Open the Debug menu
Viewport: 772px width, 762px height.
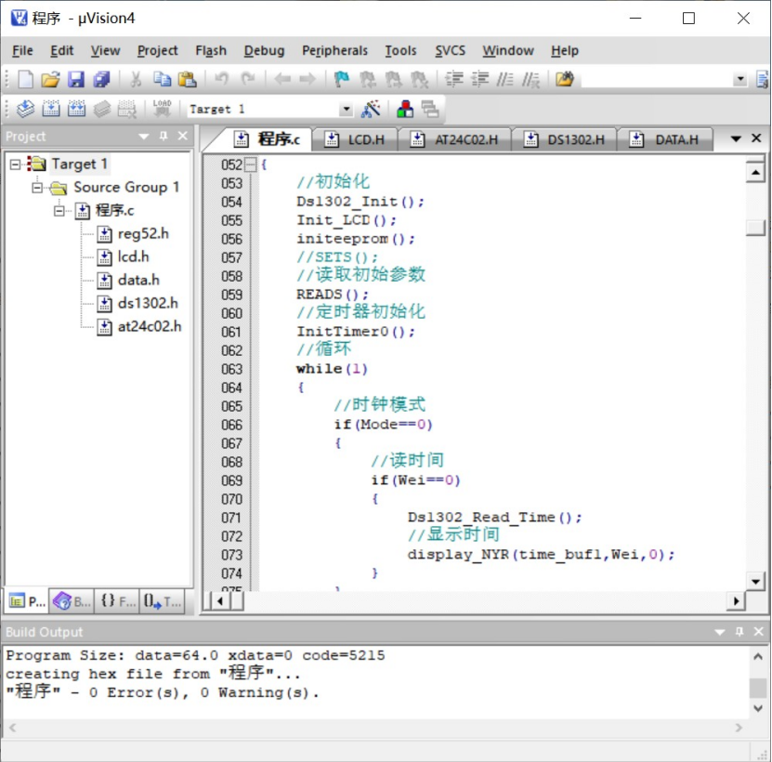(264, 51)
